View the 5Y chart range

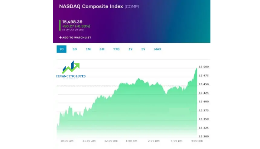pyautogui.click(x=143, y=49)
